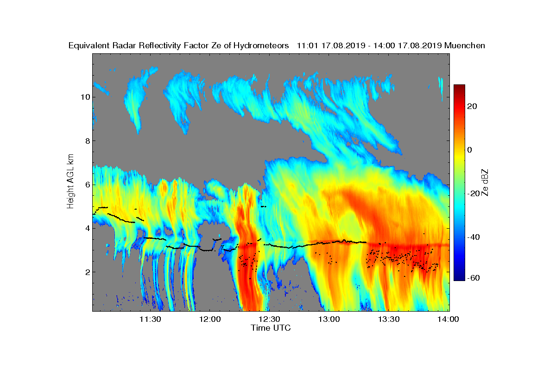Viewport: 556px width, 371px height.
Task: Click the 13:00 time tick label
Action: tap(329, 320)
